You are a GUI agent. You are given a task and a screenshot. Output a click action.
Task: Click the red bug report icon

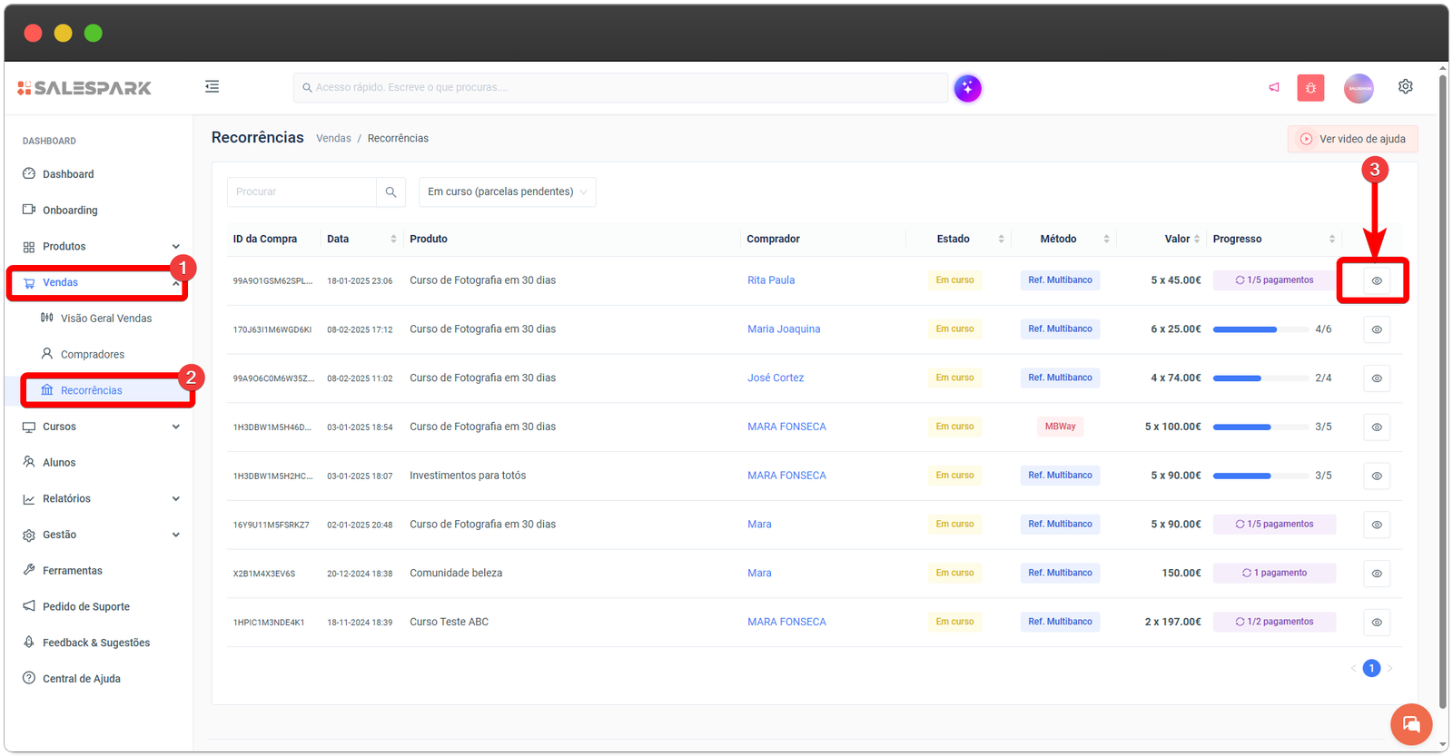pos(1310,88)
